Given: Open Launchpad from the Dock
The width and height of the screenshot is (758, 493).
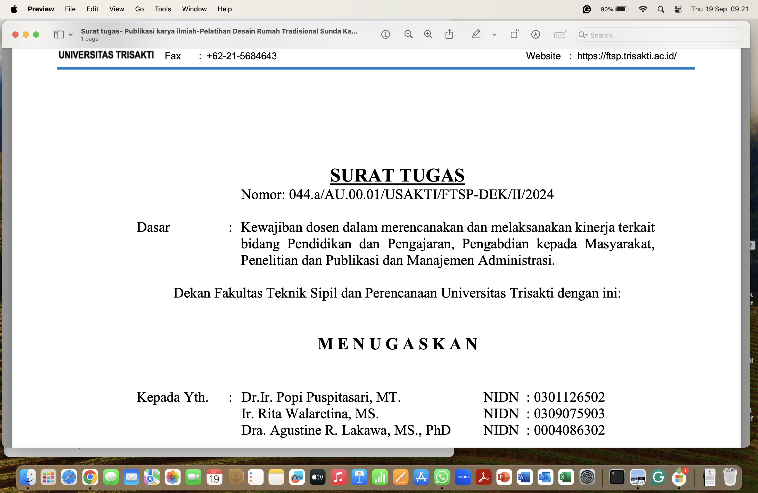Looking at the screenshot, I should pyautogui.click(x=48, y=477).
